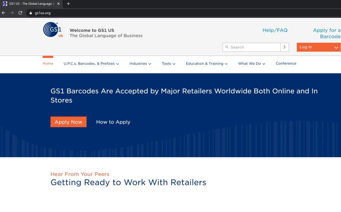The image size is (341, 212).
Task: Click the GS1 US logo
Action: (x=52, y=29)
